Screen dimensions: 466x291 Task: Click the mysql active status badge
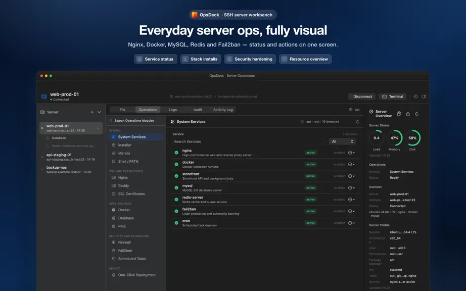point(310,187)
